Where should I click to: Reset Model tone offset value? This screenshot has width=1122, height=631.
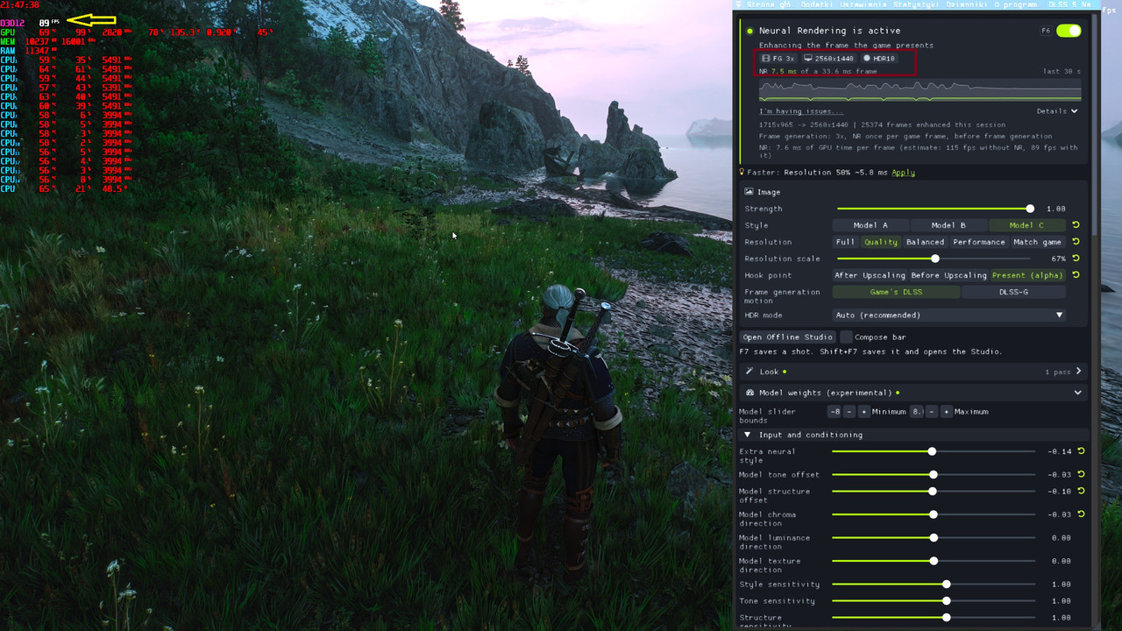[1081, 474]
